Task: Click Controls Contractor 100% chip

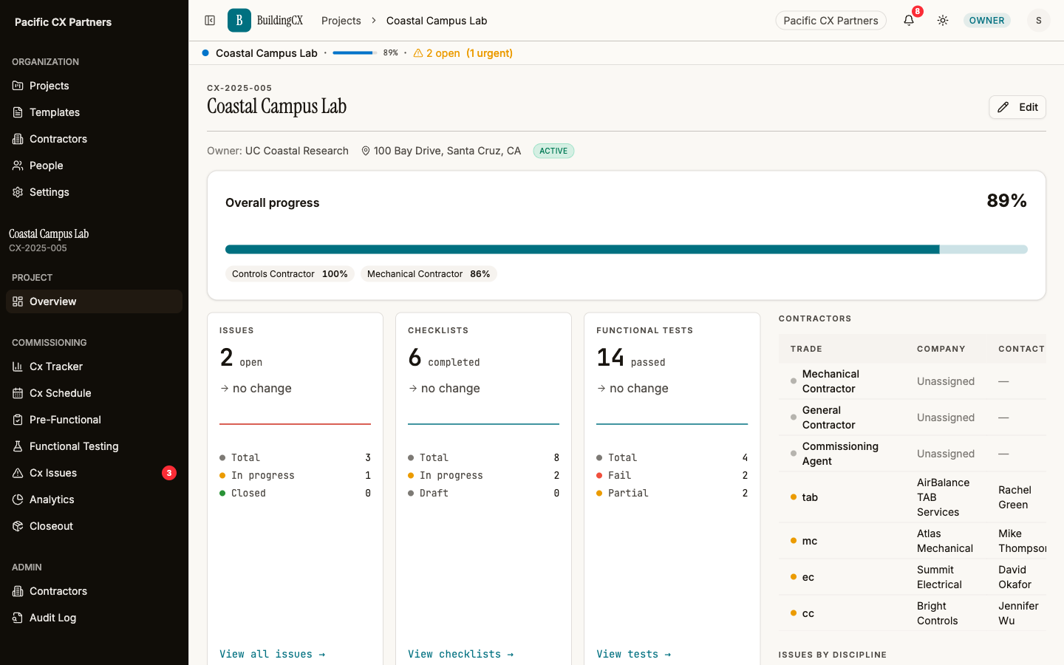Action: 290,274
